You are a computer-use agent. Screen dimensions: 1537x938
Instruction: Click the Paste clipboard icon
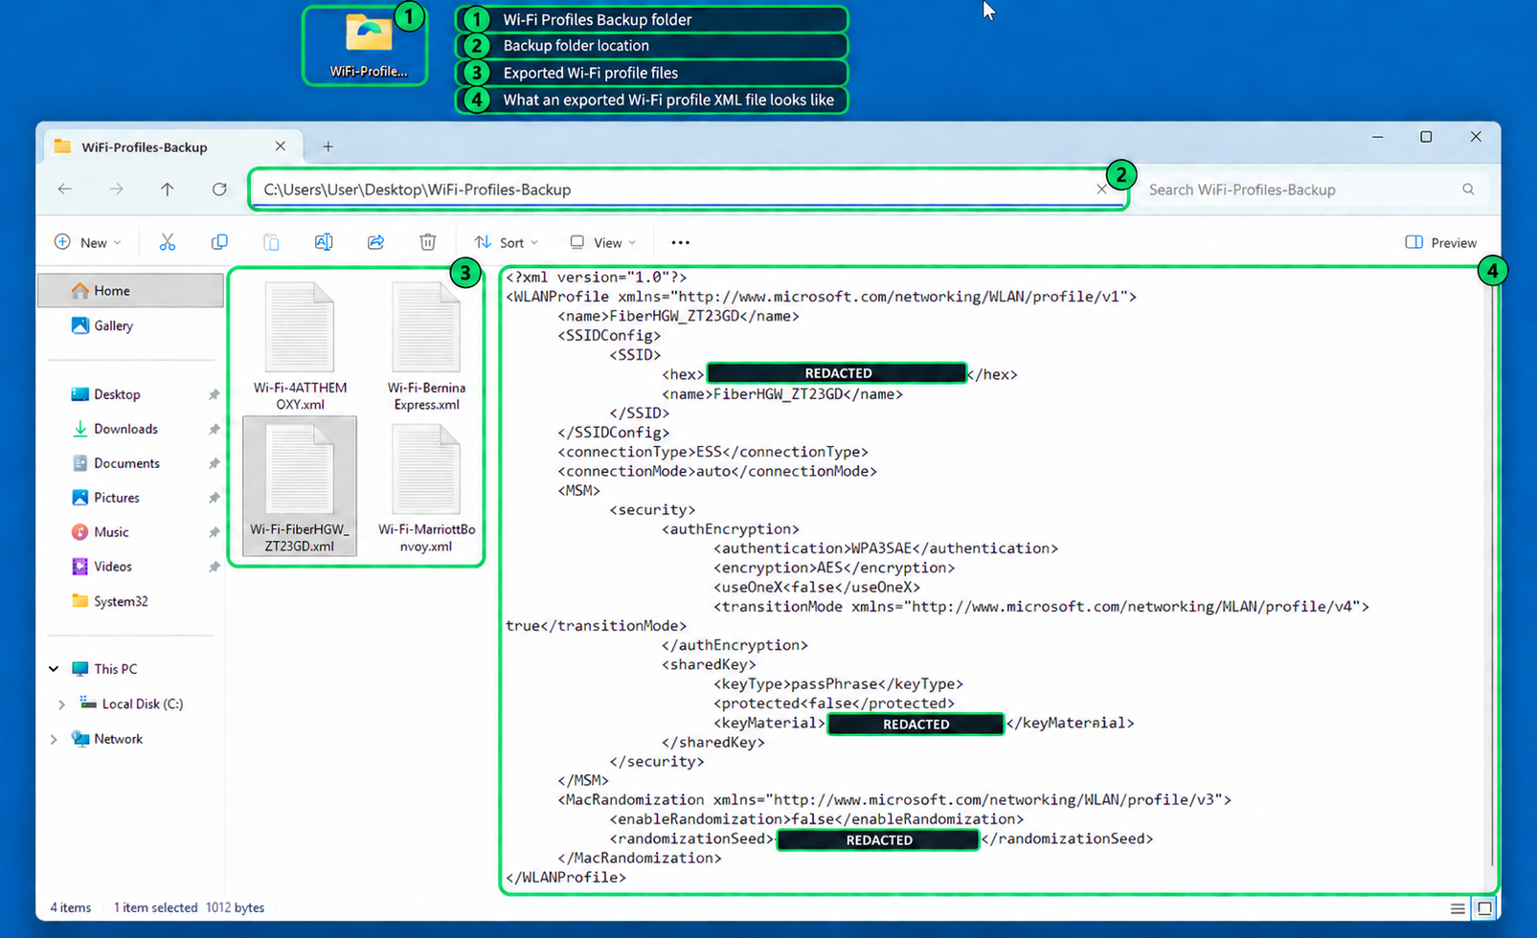[271, 242]
